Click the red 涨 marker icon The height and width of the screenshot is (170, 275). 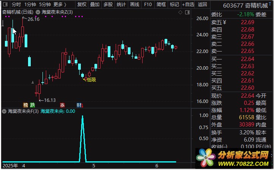62,105
